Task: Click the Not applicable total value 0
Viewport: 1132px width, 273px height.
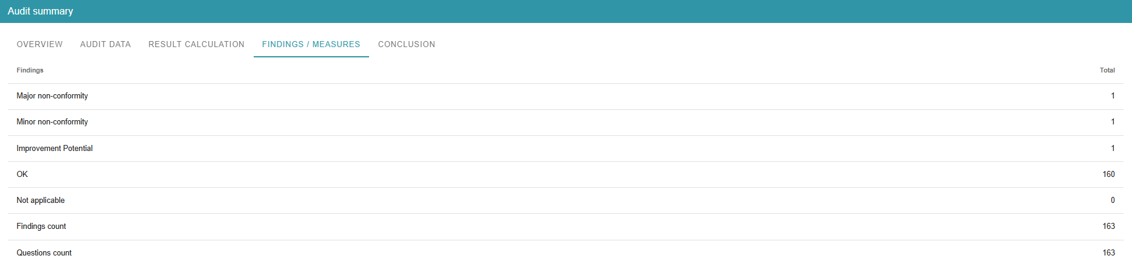Action: pos(1112,200)
